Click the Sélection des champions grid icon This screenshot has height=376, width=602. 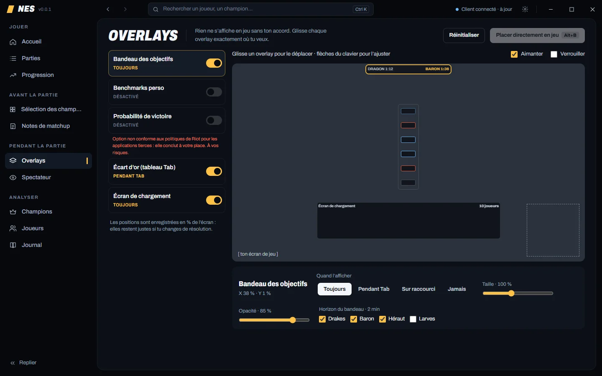(x=13, y=109)
